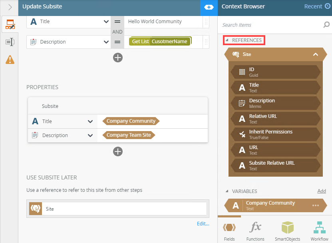Open Fields tab in Context Browser

[229, 231]
